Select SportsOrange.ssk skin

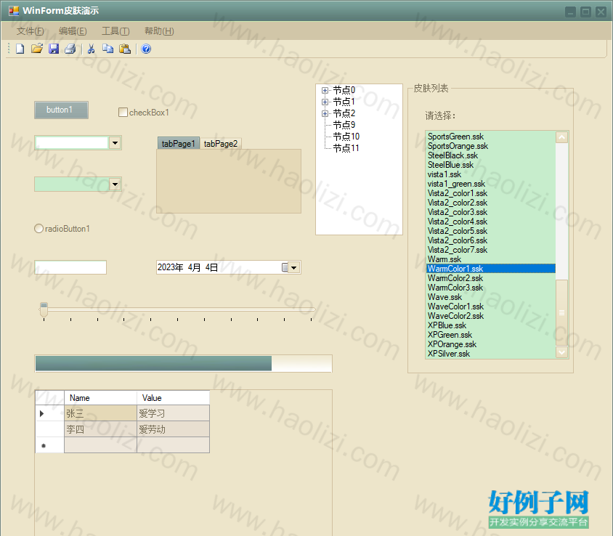pyautogui.click(x=491, y=146)
